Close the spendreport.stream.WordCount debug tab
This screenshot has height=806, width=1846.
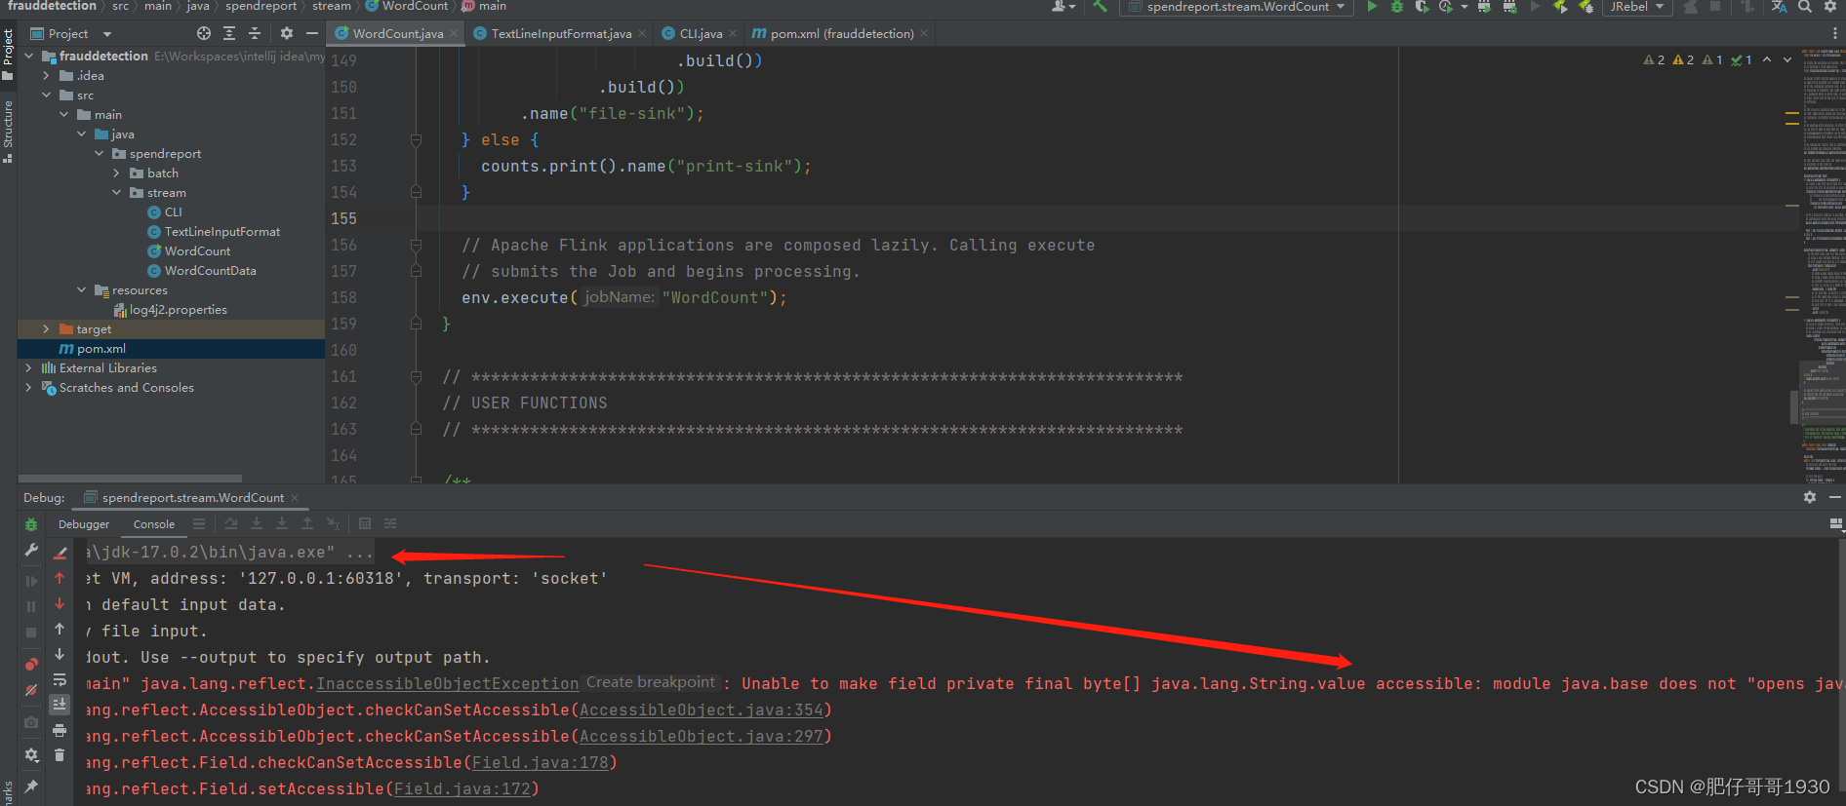pyautogui.click(x=295, y=498)
